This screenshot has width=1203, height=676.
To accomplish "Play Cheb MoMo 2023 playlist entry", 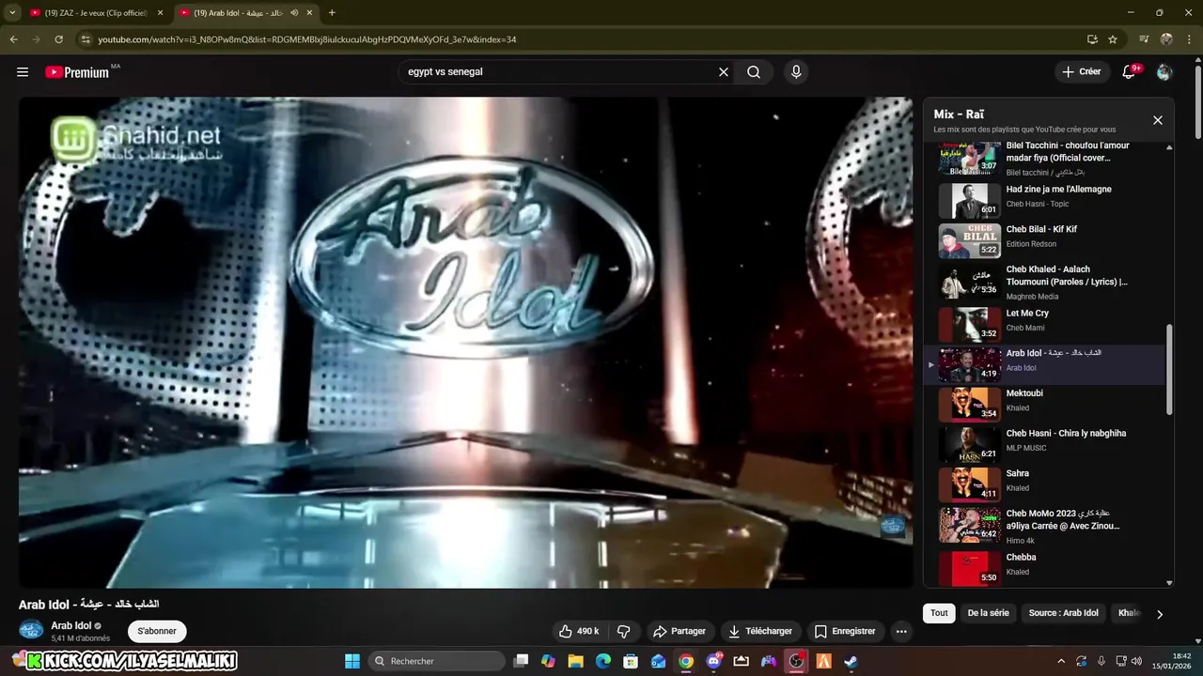I will [1045, 525].
